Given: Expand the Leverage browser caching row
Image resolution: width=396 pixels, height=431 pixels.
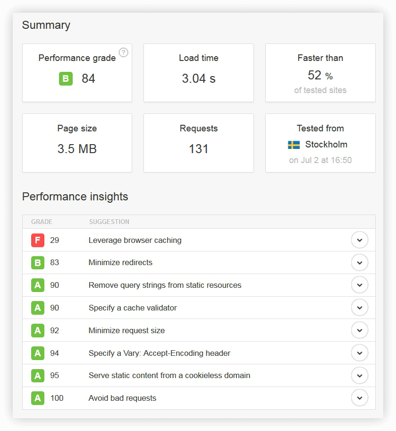Looking at the screenshot, I should click(360, 240).
